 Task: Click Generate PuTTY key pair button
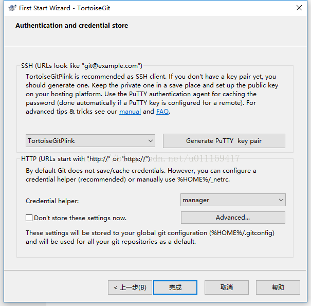click(x=224, y=140)
